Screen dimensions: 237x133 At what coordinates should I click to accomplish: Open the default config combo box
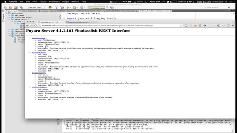[36, 7]
